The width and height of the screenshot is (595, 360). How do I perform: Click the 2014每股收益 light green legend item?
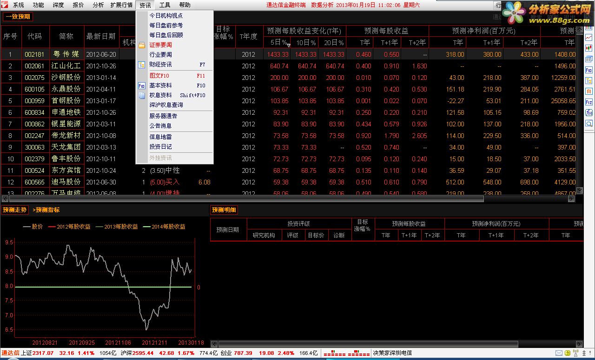[x=164, y=227]
